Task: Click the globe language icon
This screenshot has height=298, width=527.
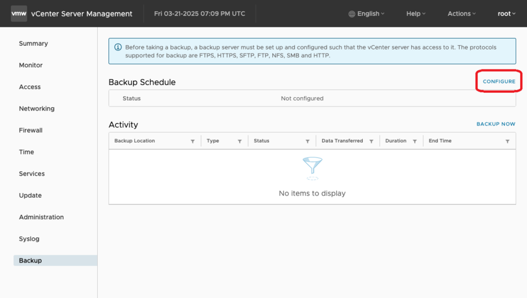Action: click(x=352, y=14)
